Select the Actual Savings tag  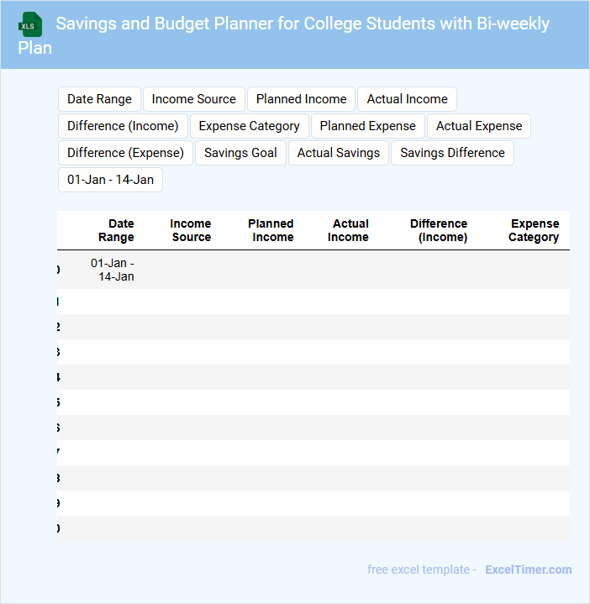pos(339,153)
